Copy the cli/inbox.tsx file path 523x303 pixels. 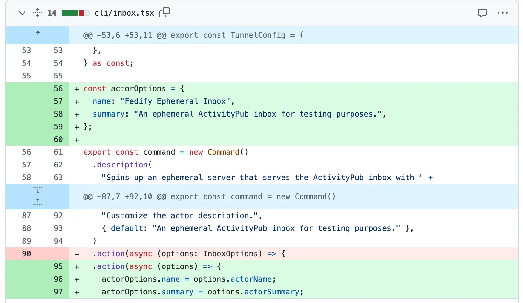click(164, 13)
